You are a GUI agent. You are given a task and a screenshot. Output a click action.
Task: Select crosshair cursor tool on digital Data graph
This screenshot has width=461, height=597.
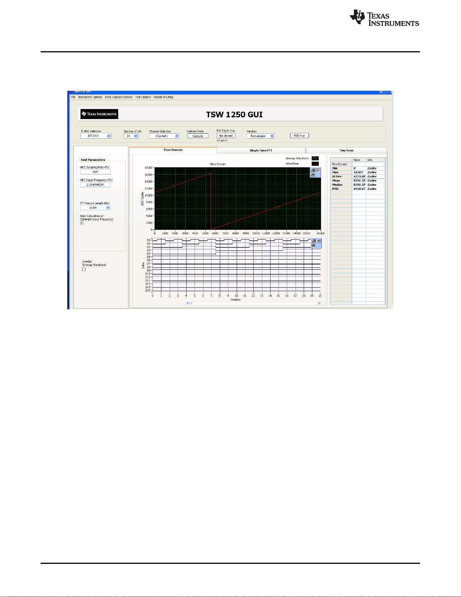(x=319, y=241)
